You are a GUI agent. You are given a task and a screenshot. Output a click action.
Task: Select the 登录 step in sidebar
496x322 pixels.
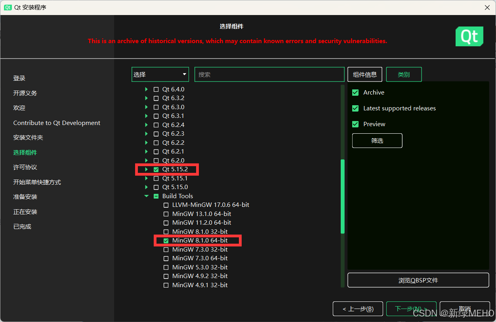(x=19, y=78)
